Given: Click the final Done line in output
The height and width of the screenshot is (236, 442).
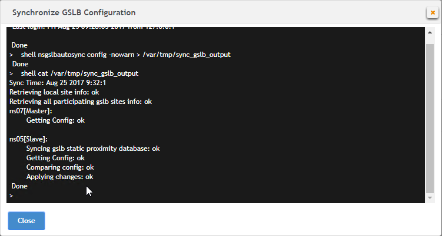Looking at the screenshot, I should [19, 186].
